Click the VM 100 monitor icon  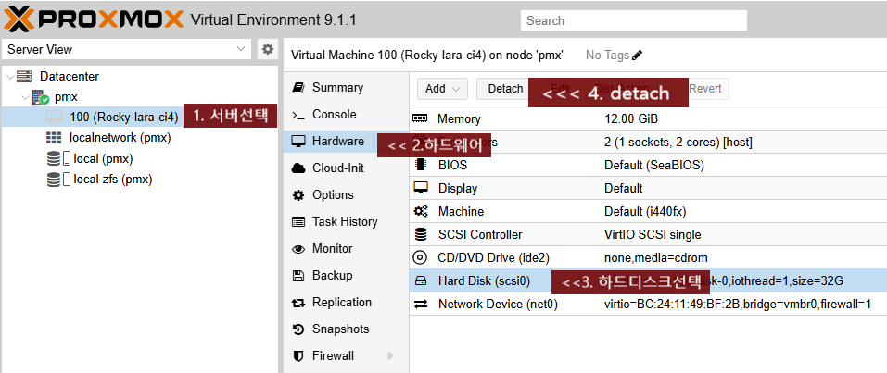click(x=54, y=118)
